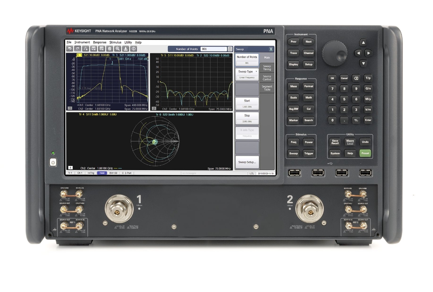Click the zoom magnifier toolbar icon
433x292 pixels.
pos(117,49)
